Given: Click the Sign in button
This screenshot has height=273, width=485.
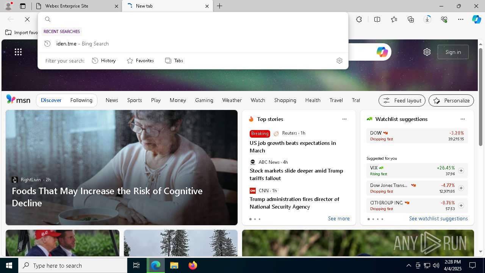Looking at the screenshot, I should click(453, 52).
